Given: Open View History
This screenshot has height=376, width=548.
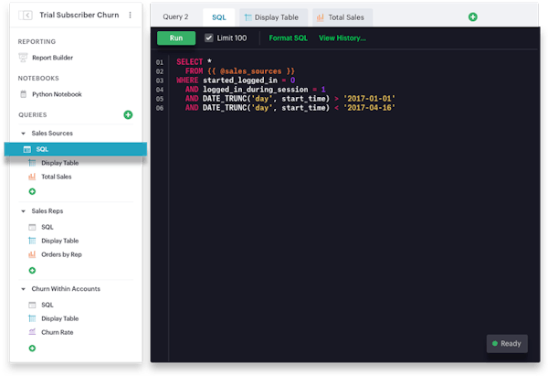Looking at the screenshot, I should [x=342, y=38].
